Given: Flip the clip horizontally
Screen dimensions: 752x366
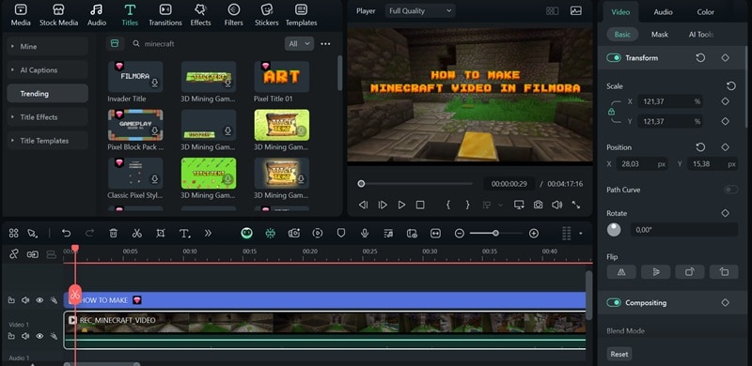Looking at the screenshot, I should pyautogui.click(x=621, y=272).
